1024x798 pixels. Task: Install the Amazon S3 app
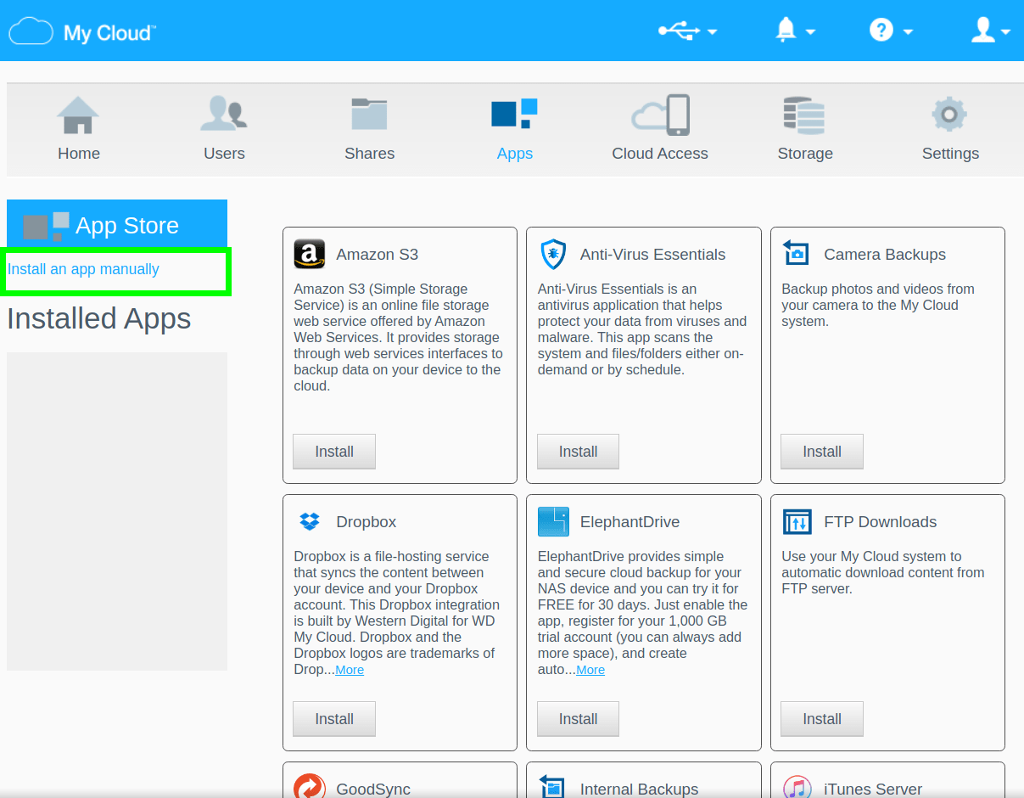[x=334, y=452]
